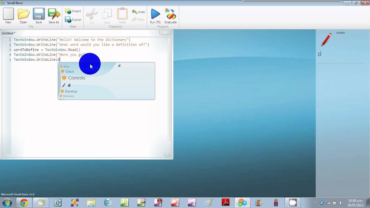Open a file with Open icon
This screenshot has height=208, width=370.
click(x=23, y=16)
